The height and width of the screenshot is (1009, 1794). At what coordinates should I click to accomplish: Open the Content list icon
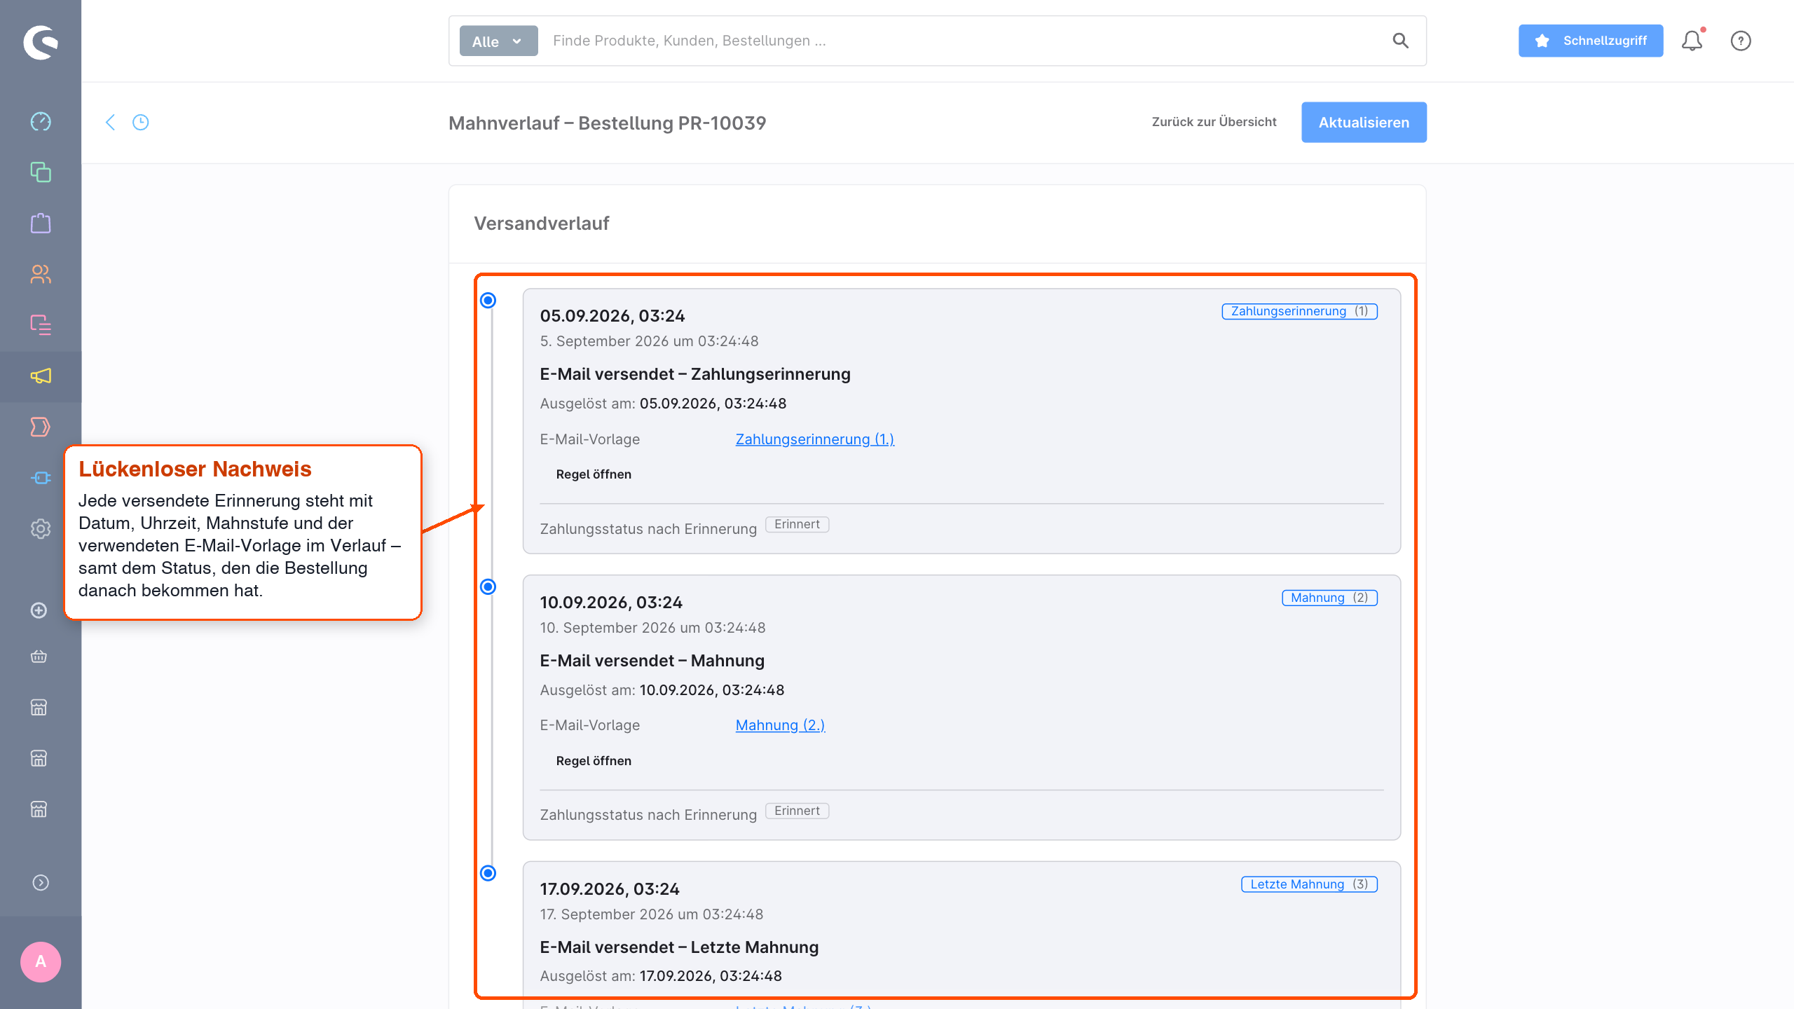point(41,325)
